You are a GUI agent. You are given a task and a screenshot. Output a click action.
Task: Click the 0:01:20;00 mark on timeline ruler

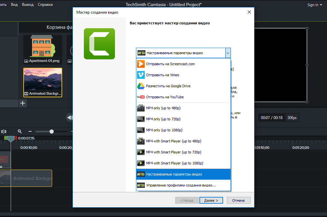[300, 148]
